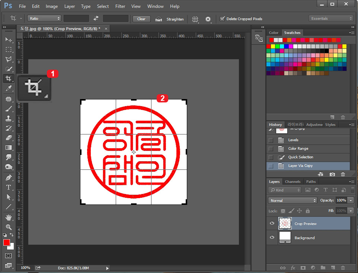Toggle lock transparent pixels
Viewport: 358px width, 273px height.
(x=283, y=211)
